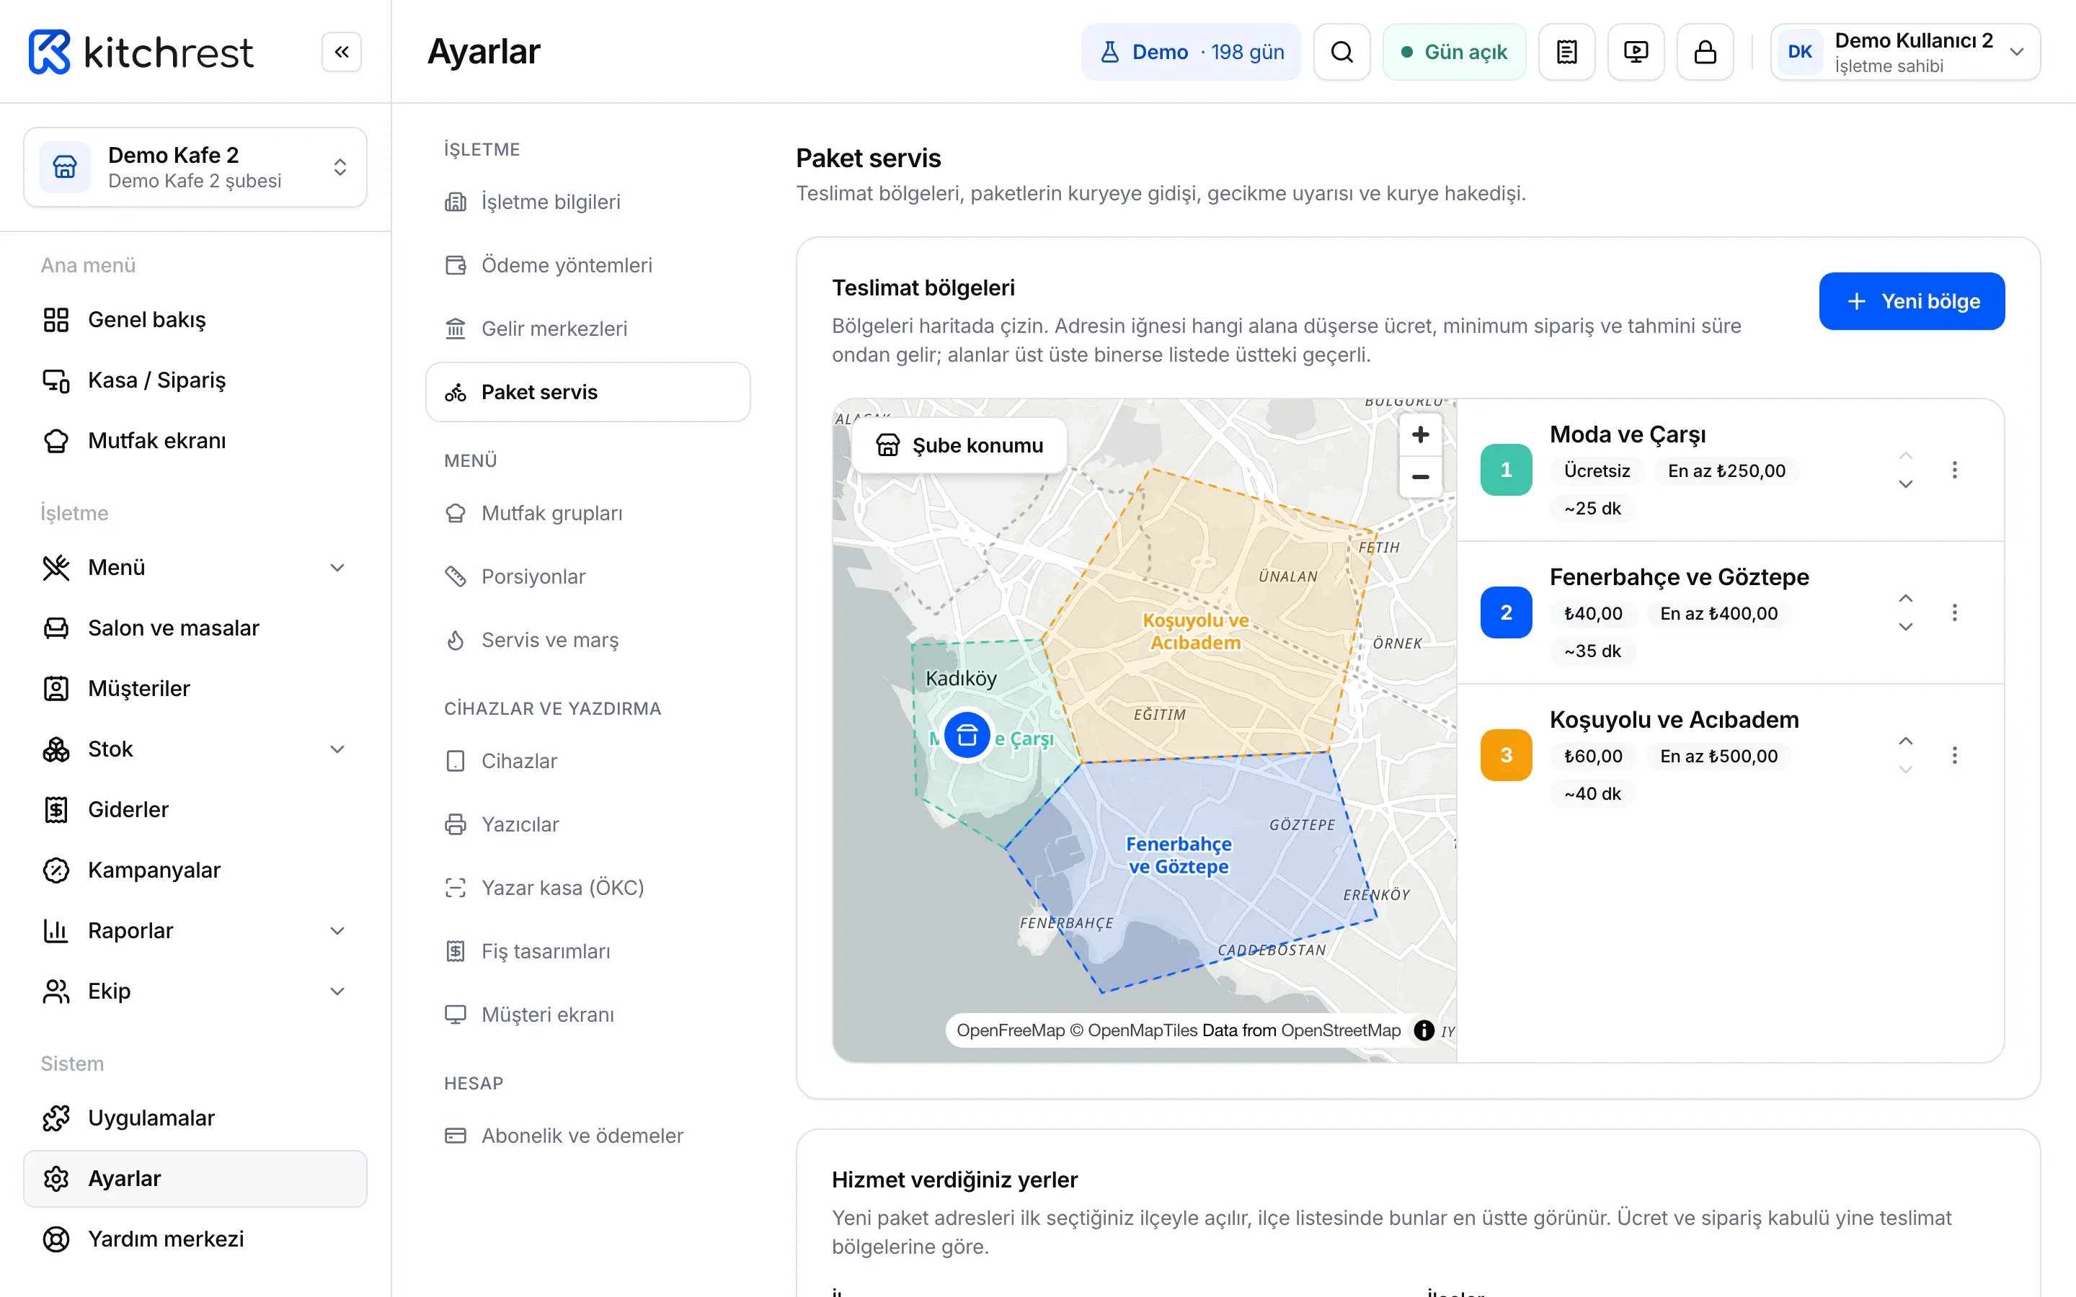2076x1297 pixels.
Task: Click the map attribution info icon
Action: pos(1424,1030)
